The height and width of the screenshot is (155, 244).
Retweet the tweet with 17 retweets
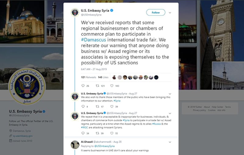97,106
